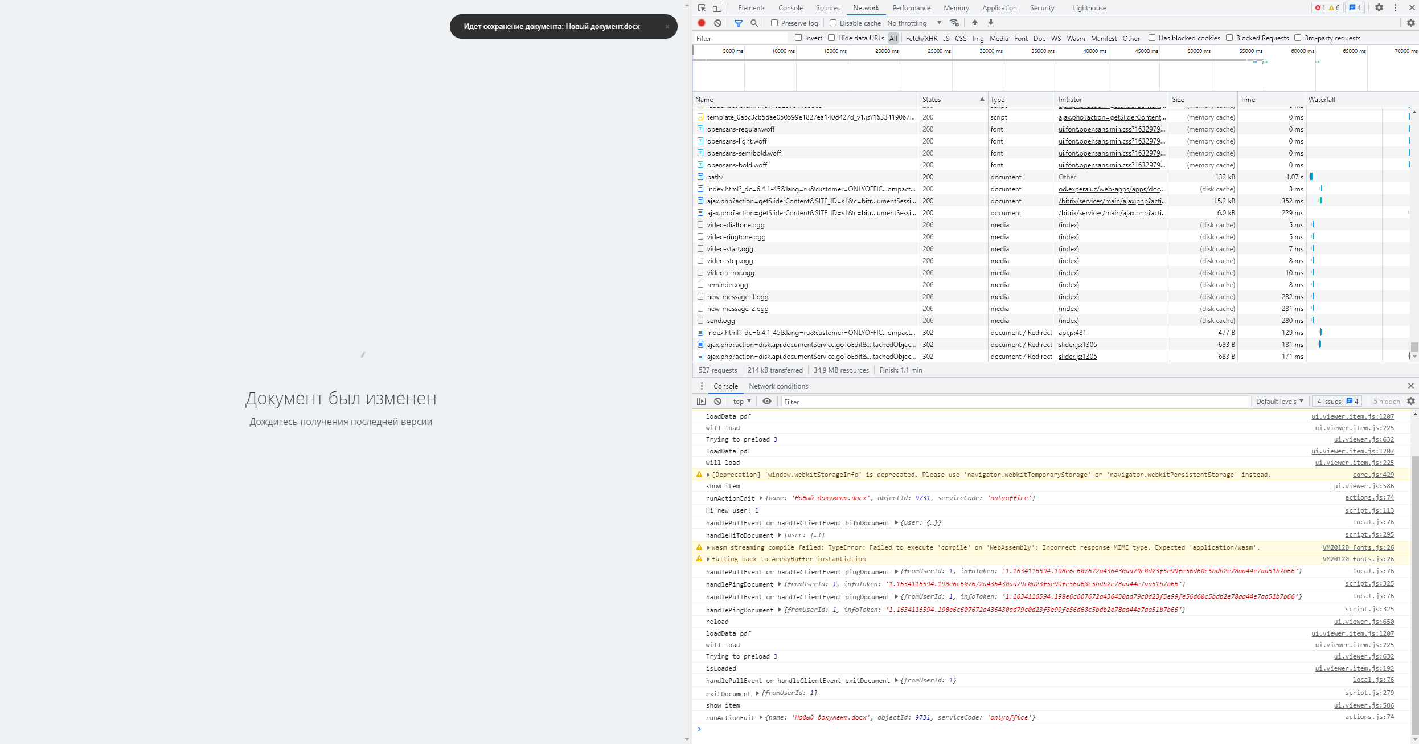Check Blocked Requests checkbox
The image size is (1419, 744).
(1229, 38)
